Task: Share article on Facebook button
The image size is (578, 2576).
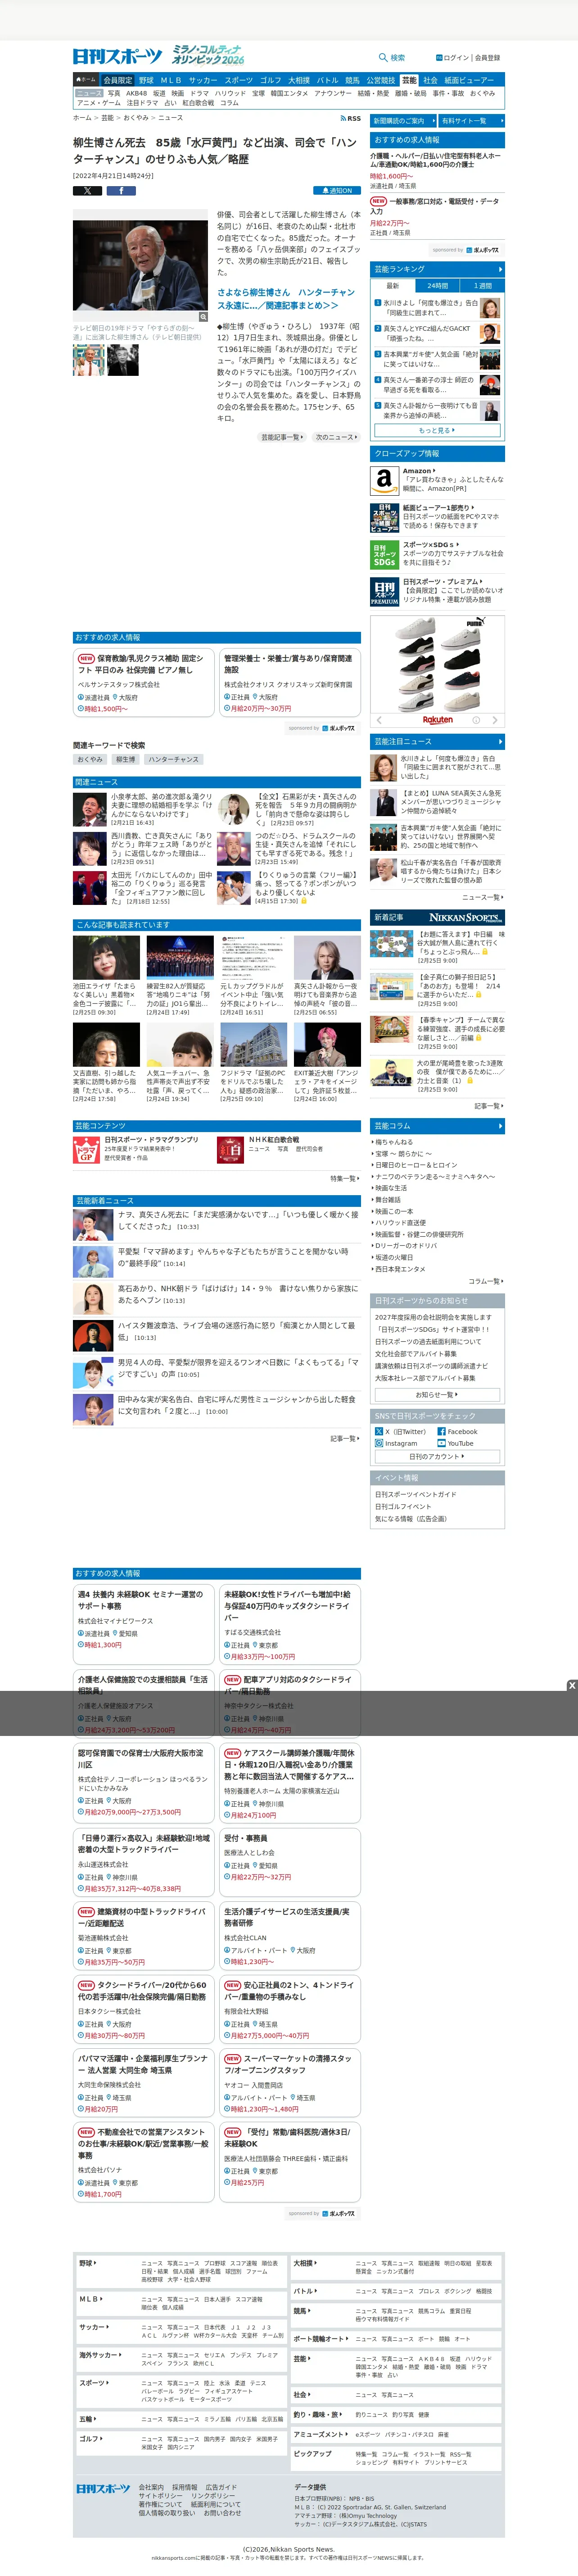Action: click(x=121, y=190)
